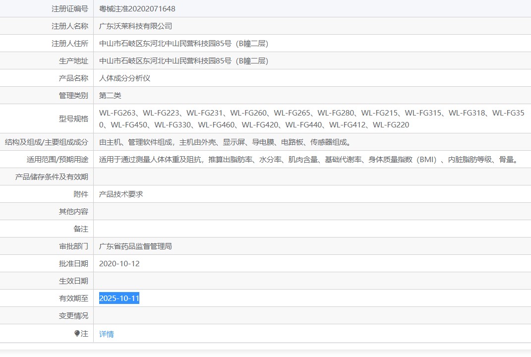Viewport: 531px width, 357px height.
Task: Click the company name 广东沃莱科技有限公司
Action: pos(135,26)
